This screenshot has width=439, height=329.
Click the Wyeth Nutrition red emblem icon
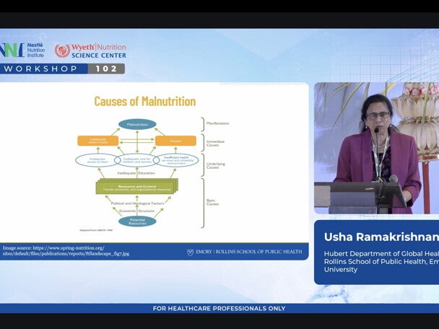[x=62, y=51]
